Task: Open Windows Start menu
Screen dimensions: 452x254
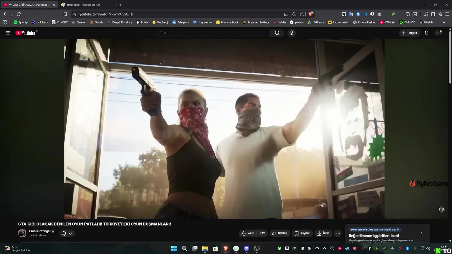Action: pyautogui.click(x=174, y=248)
